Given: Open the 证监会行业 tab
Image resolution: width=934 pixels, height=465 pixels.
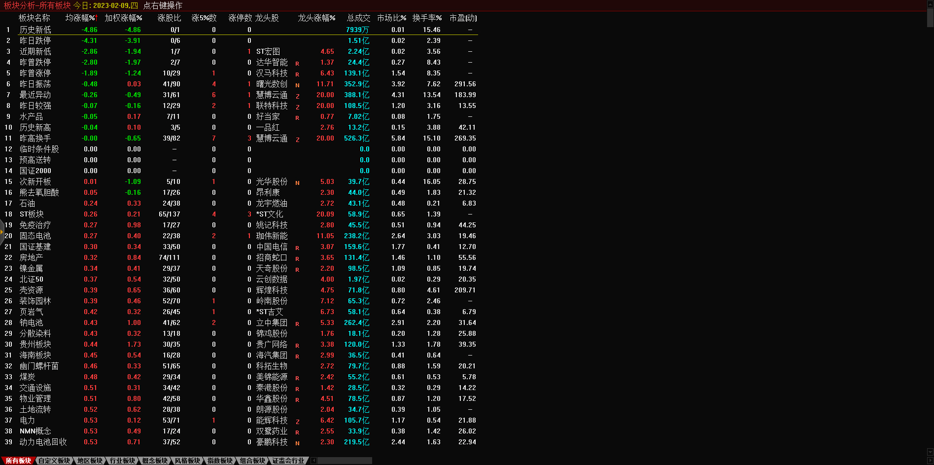Looking at the screenshot, I should (x=288, y=461).
